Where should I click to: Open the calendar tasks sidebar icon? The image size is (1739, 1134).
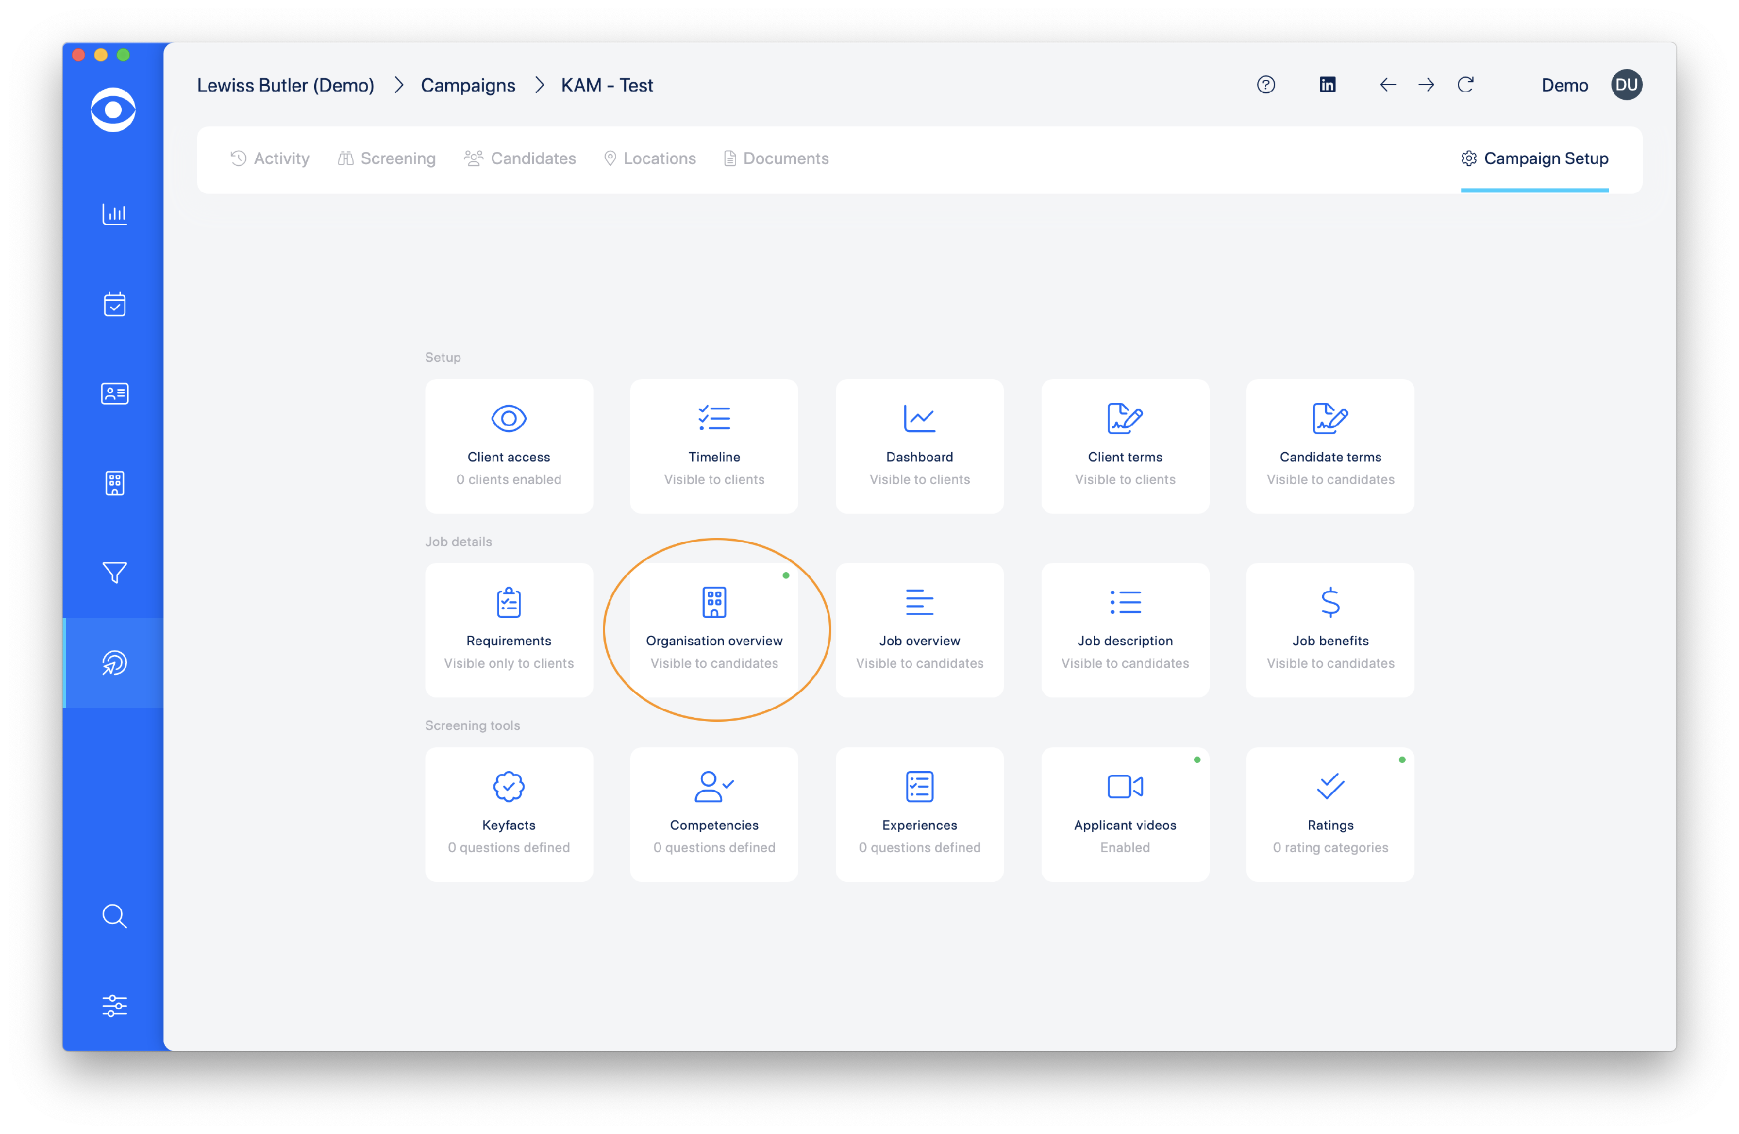coord(114,304)
